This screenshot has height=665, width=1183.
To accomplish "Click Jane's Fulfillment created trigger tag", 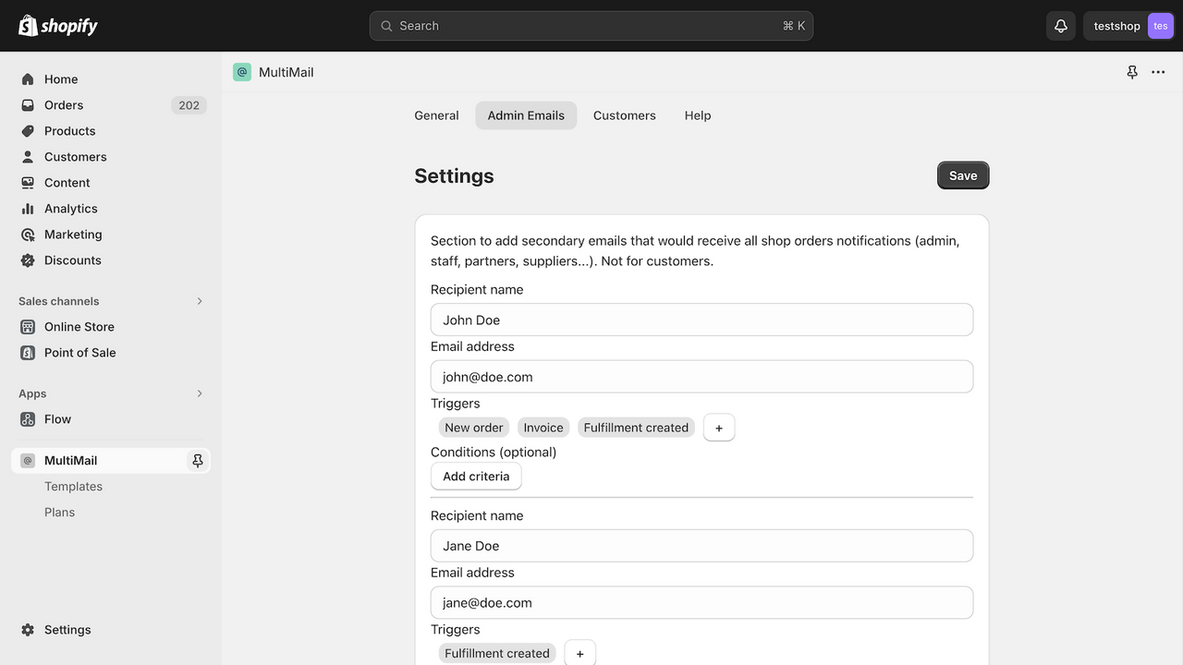I will coord(497,653).
